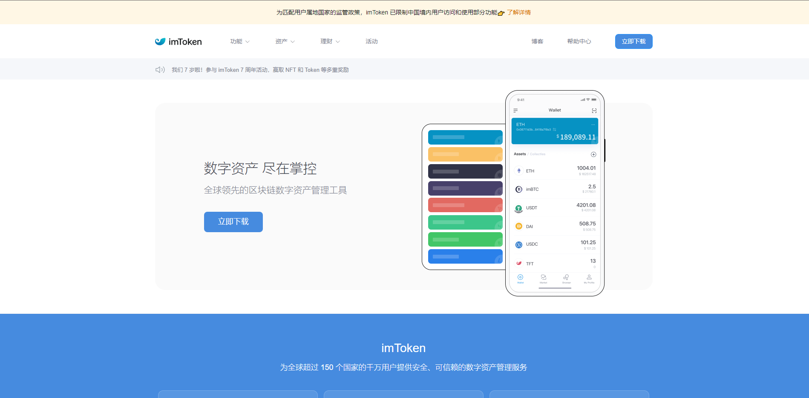Click the 101.25 USDC balance value
Screen dimensions: 809x398
[x=588, y=242]
